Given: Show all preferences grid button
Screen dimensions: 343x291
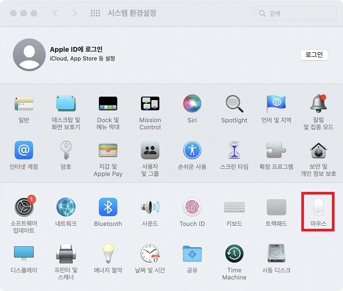Looking at the screenshot, I should click(96, 13).
